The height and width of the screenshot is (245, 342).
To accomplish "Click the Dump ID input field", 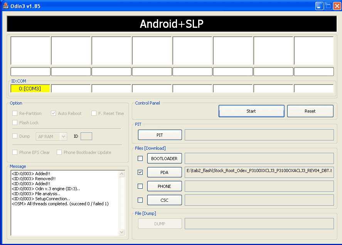I will click(86, 136).
